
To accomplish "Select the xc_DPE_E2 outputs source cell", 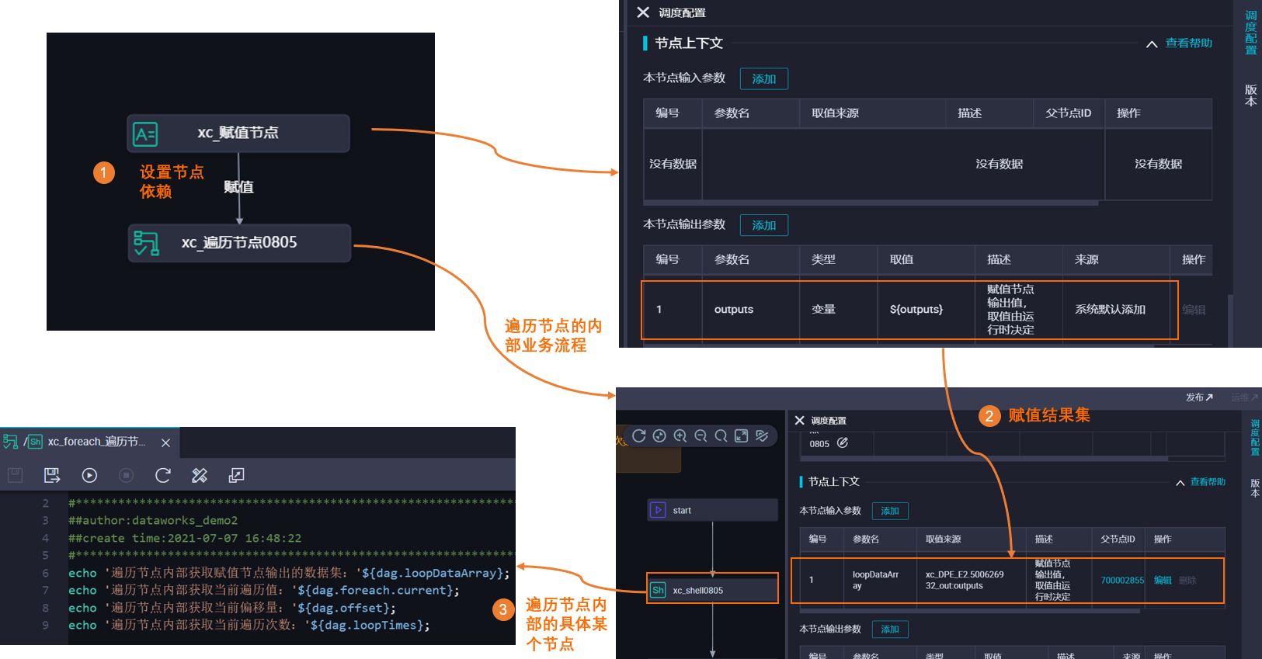I will tap(971, 580).
